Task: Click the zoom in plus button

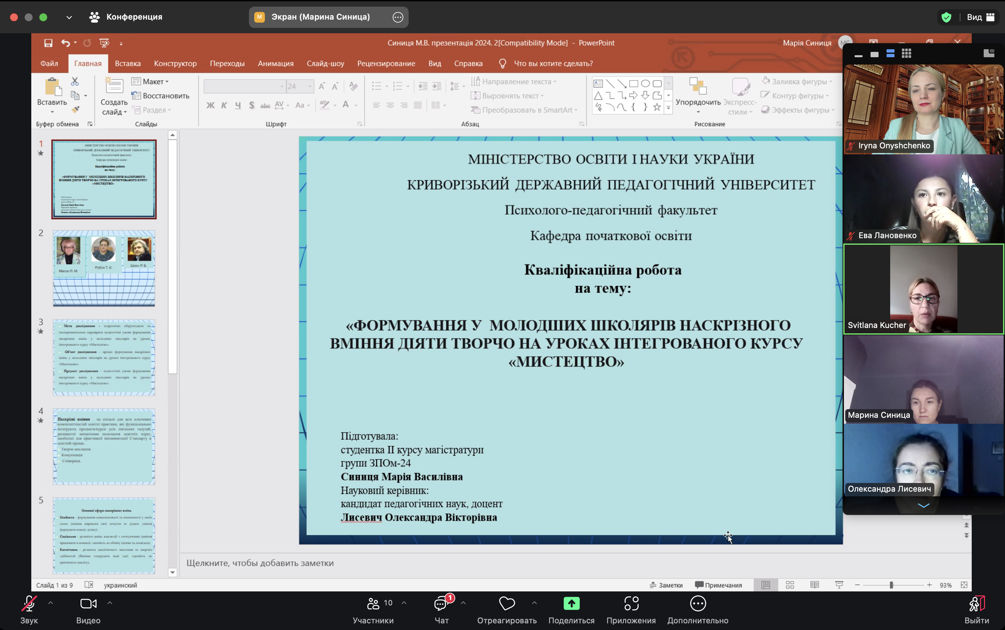Action: pos(929,585)
